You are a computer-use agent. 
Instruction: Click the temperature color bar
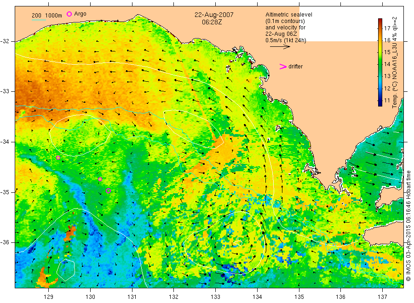(x=380, y=62)
